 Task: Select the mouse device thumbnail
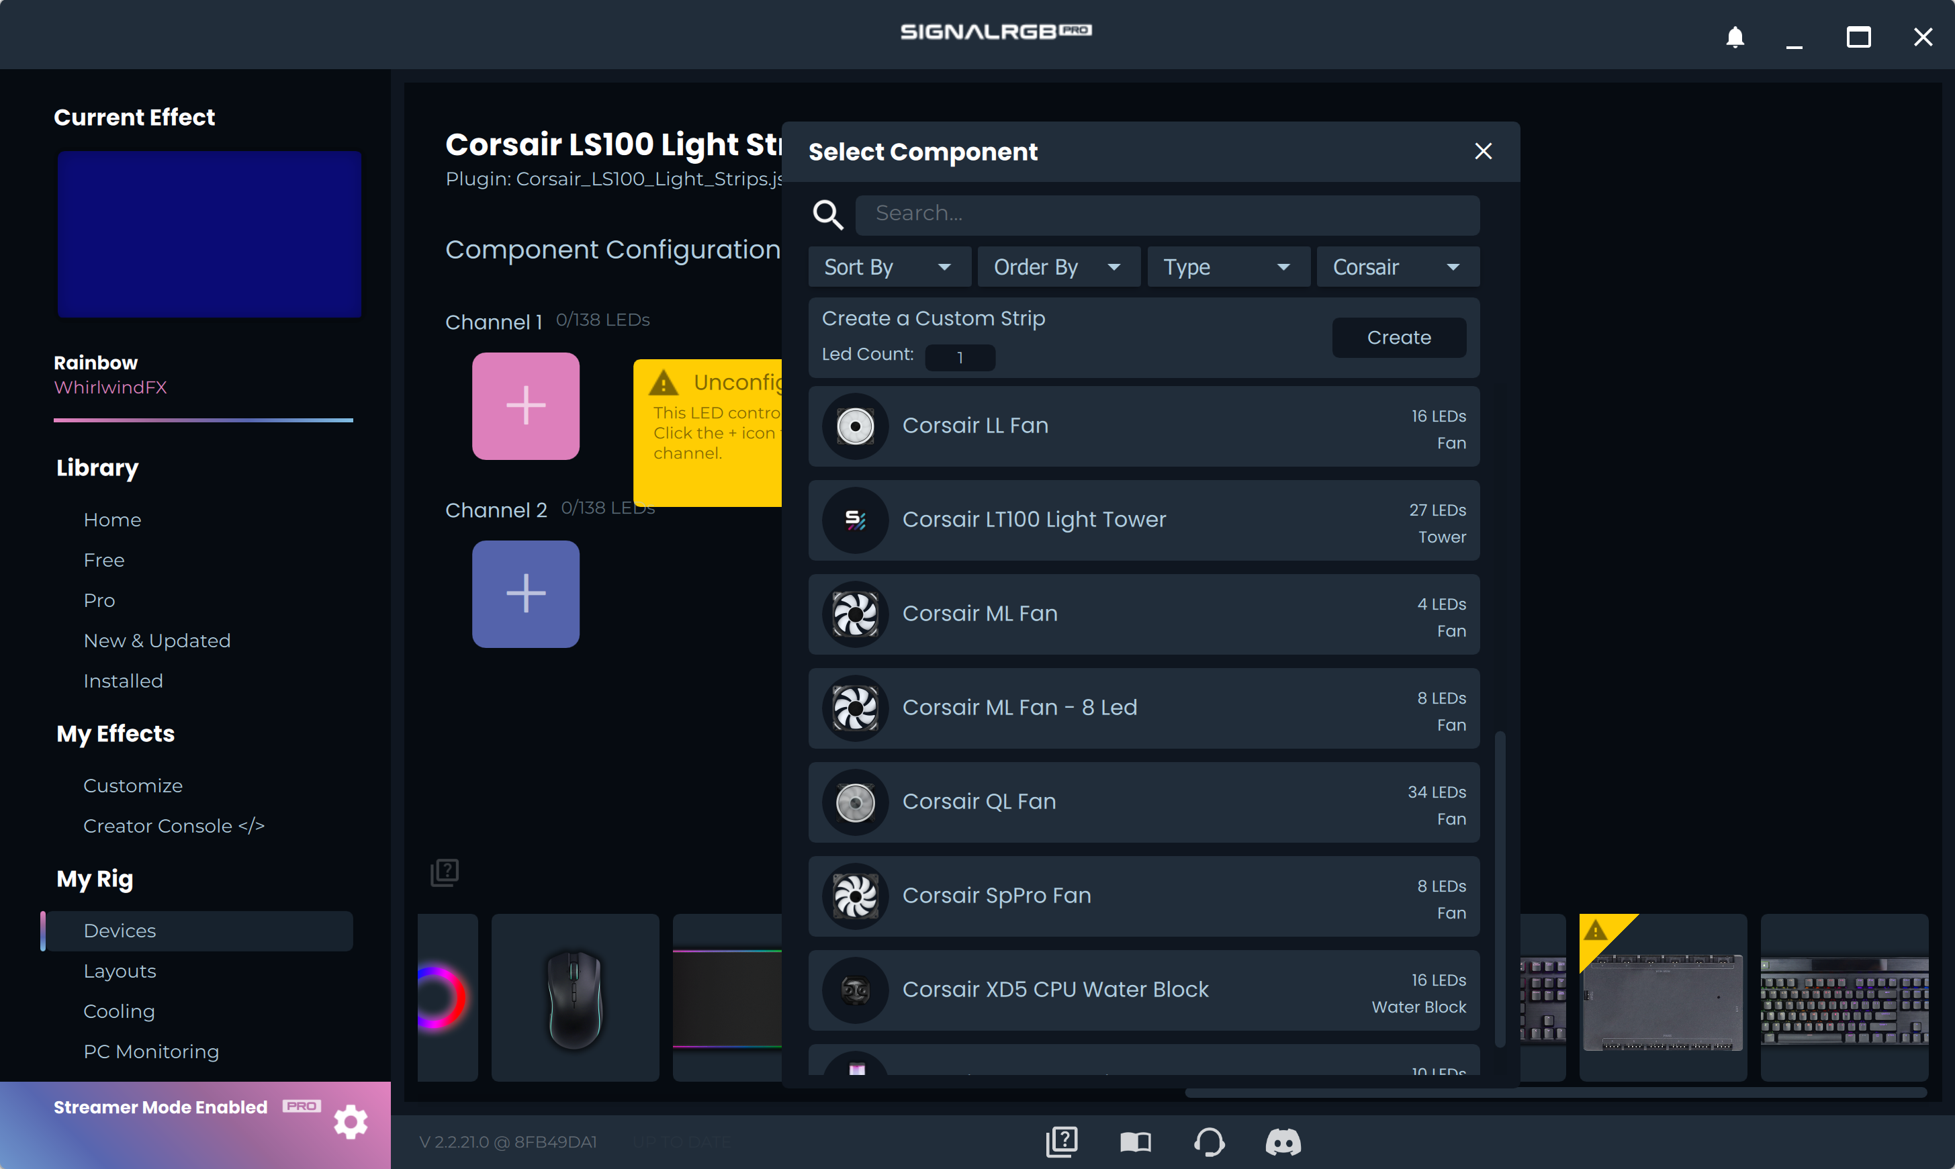575,997
